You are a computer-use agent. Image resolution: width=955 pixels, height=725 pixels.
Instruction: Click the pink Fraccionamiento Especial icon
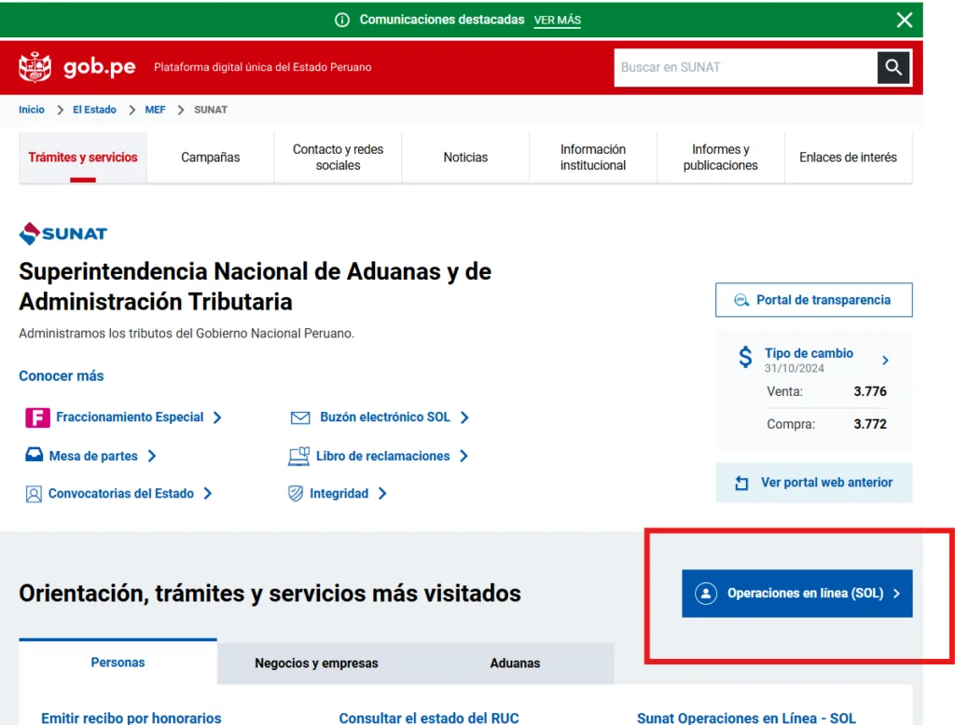tap(36, 417)
